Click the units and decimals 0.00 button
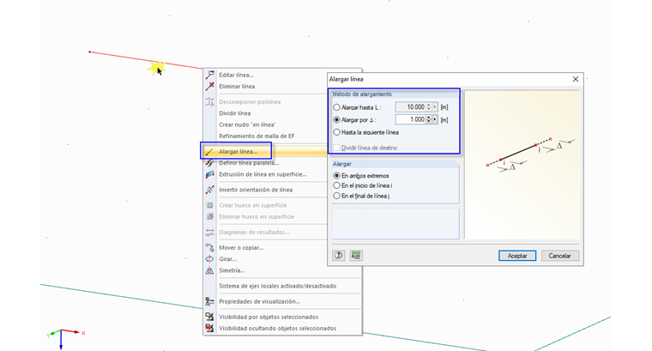 click(x=356, y=256)
